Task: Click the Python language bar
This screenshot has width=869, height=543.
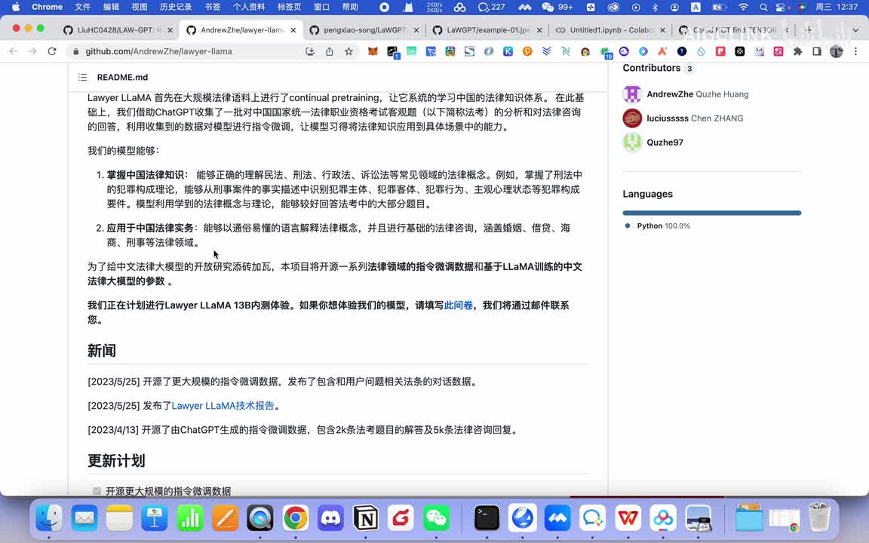Action: point(711,213)
